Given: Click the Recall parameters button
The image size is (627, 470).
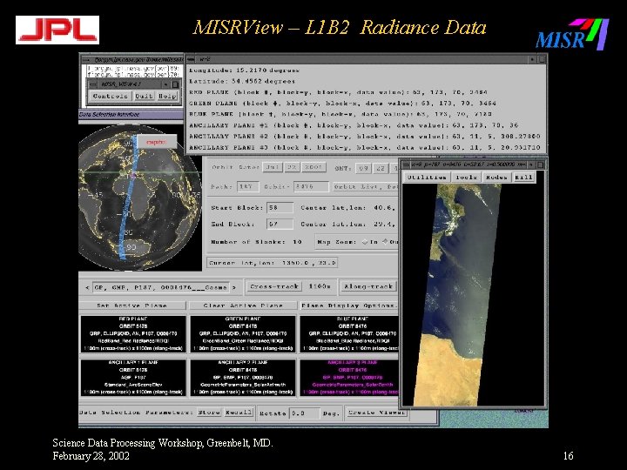Looking at the screenshot, I should 239,413.
